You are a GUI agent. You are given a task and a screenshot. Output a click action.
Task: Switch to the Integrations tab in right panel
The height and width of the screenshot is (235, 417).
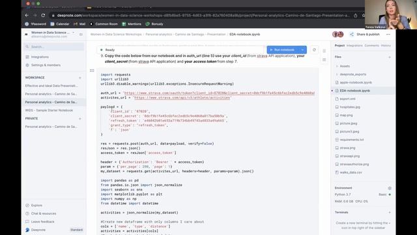point(354,46)
